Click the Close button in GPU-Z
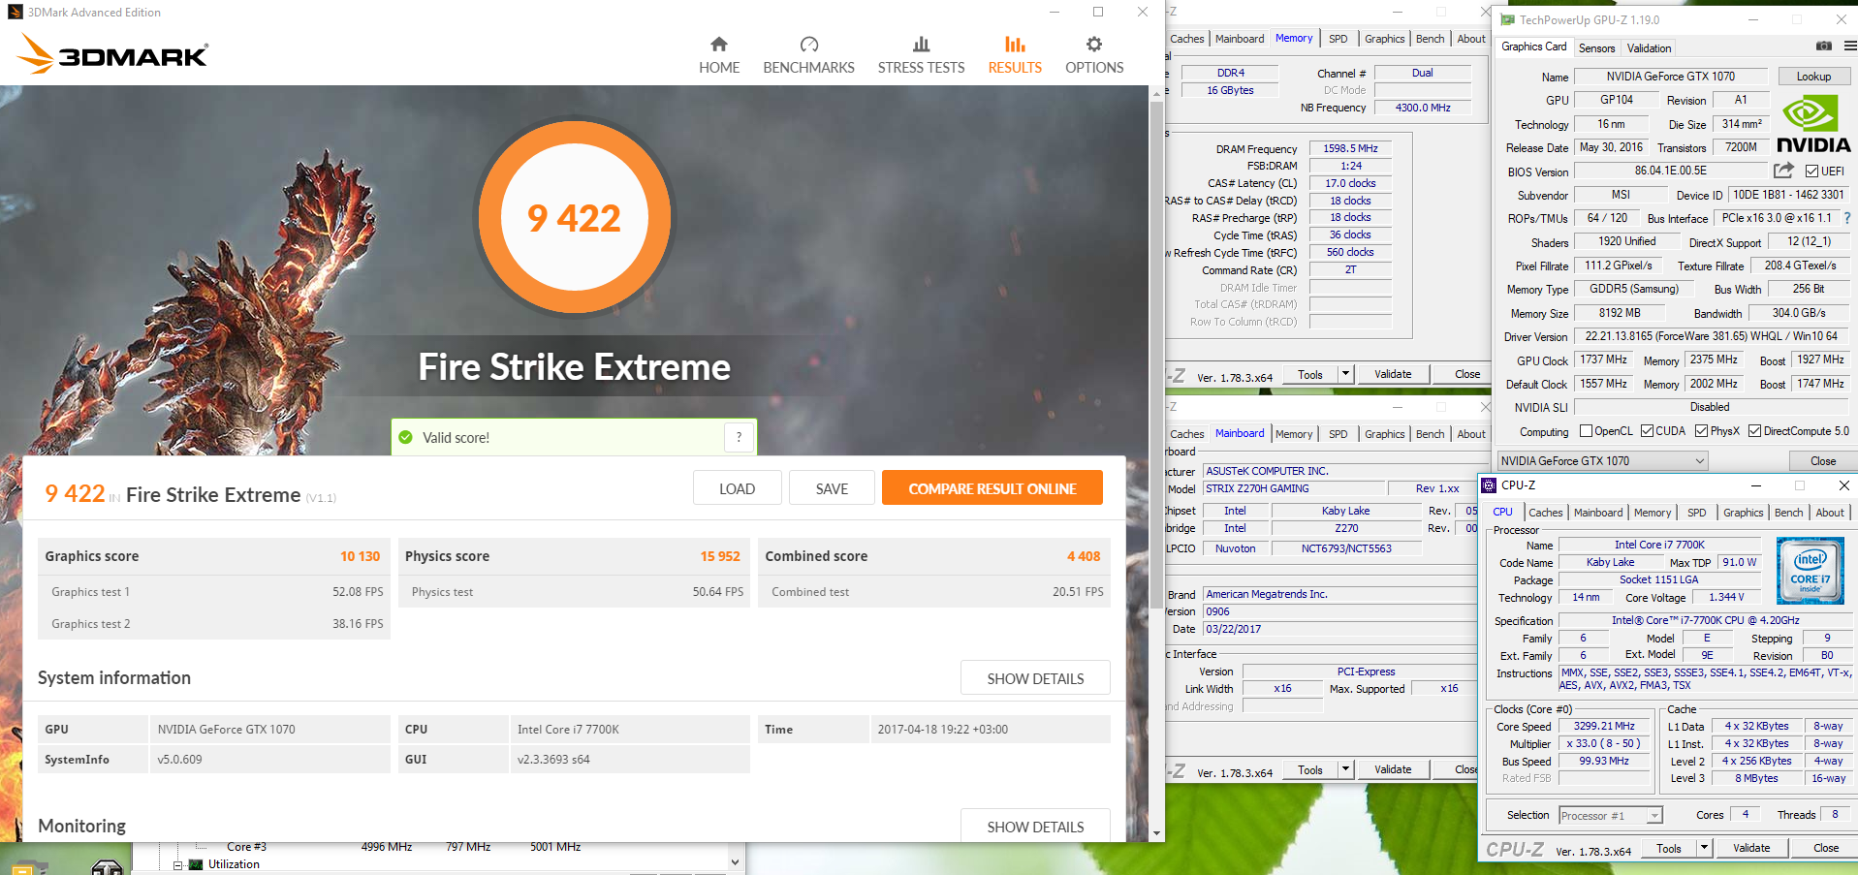The image size is (1858, 875). pos(1822,461)
